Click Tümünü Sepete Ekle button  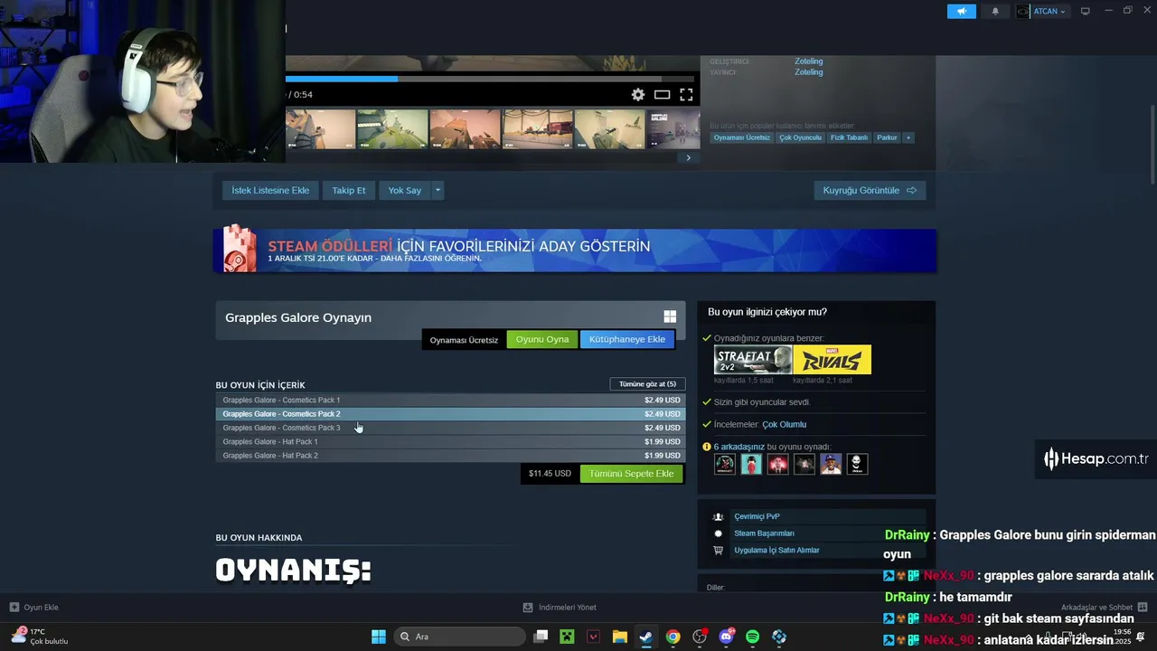coord(632,474)
